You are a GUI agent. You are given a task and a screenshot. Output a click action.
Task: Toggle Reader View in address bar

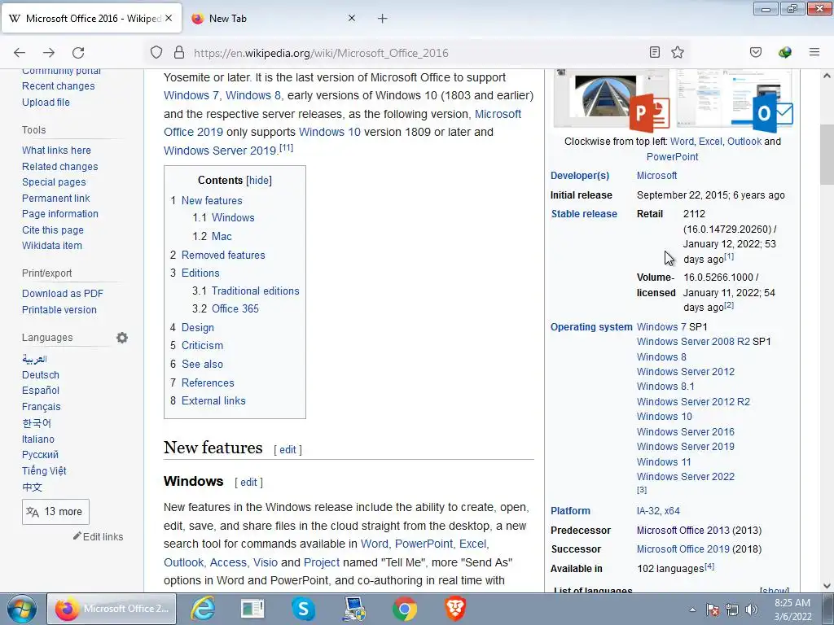point(655,52)
